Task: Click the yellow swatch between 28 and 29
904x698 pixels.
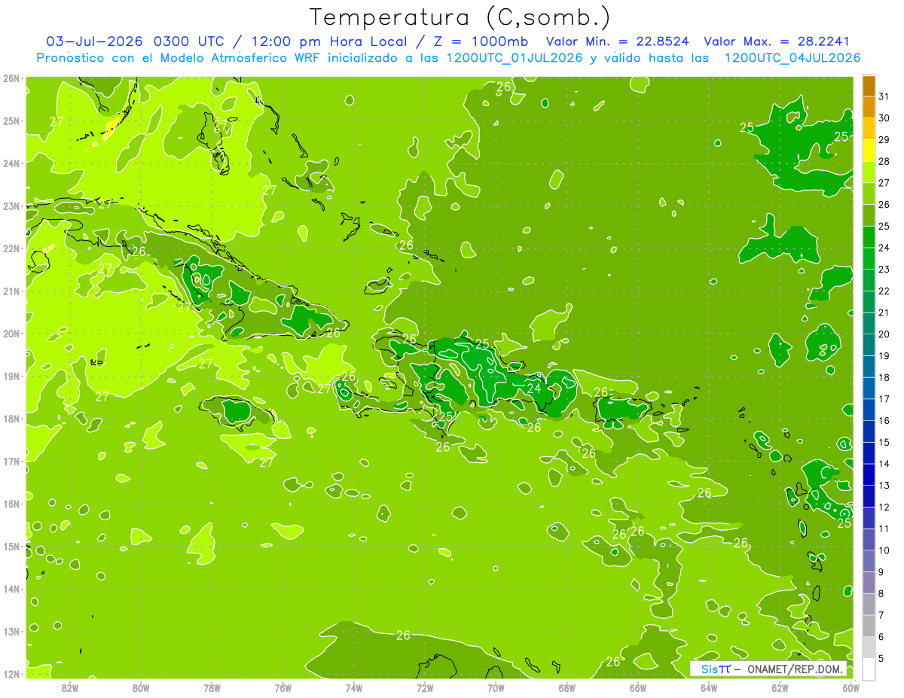Action: point(869,151)
